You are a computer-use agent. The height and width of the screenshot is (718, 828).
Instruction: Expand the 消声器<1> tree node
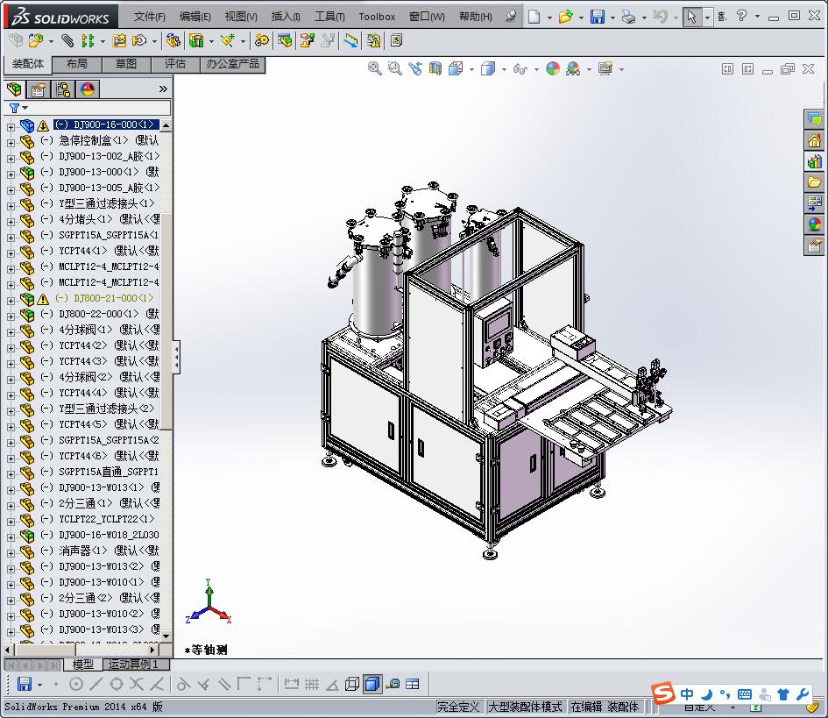11,552
